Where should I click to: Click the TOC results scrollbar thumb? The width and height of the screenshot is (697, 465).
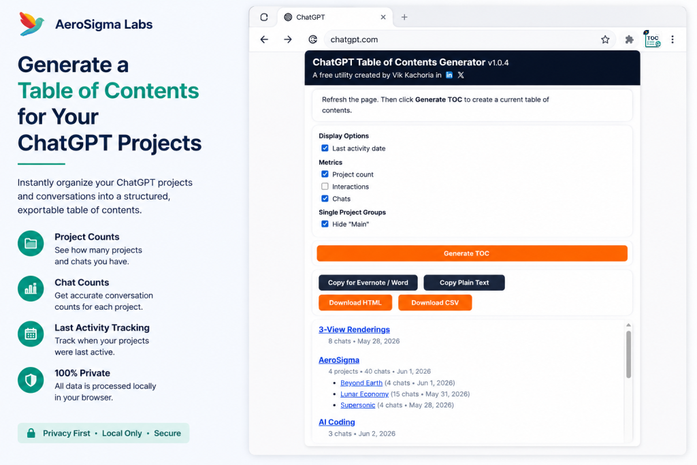628,355
